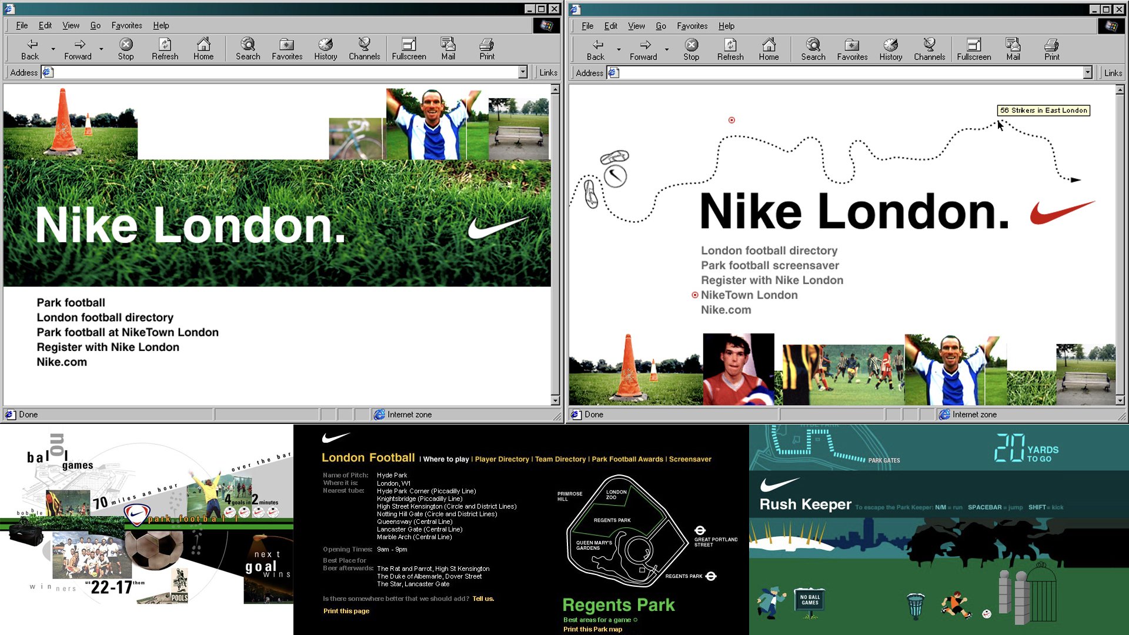Click Print icon in right browser window
Image resolution: width=1129 pixels, height=635 pixels.
(1052, 50)
